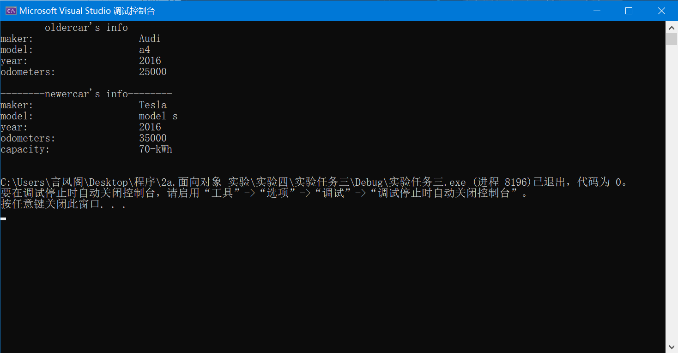Click the 'capacity:' label
The image size is (678, 353).
click(x=25, y=149)
